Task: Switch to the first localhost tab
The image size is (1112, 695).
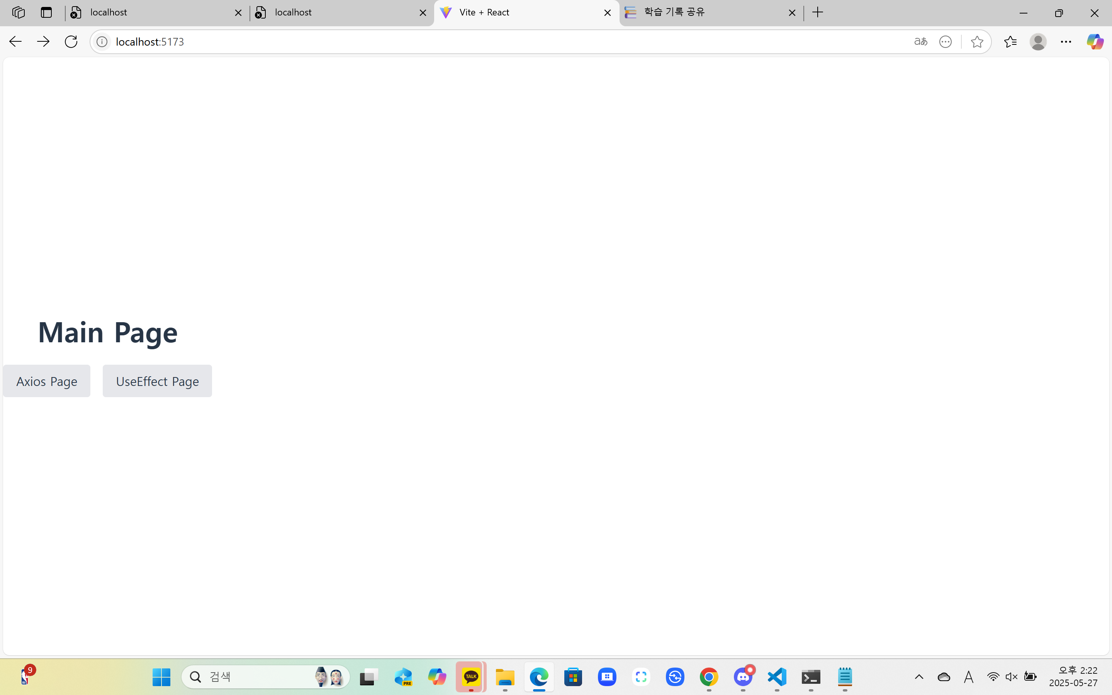Action: pyautogui.click(x=152, y=12)
